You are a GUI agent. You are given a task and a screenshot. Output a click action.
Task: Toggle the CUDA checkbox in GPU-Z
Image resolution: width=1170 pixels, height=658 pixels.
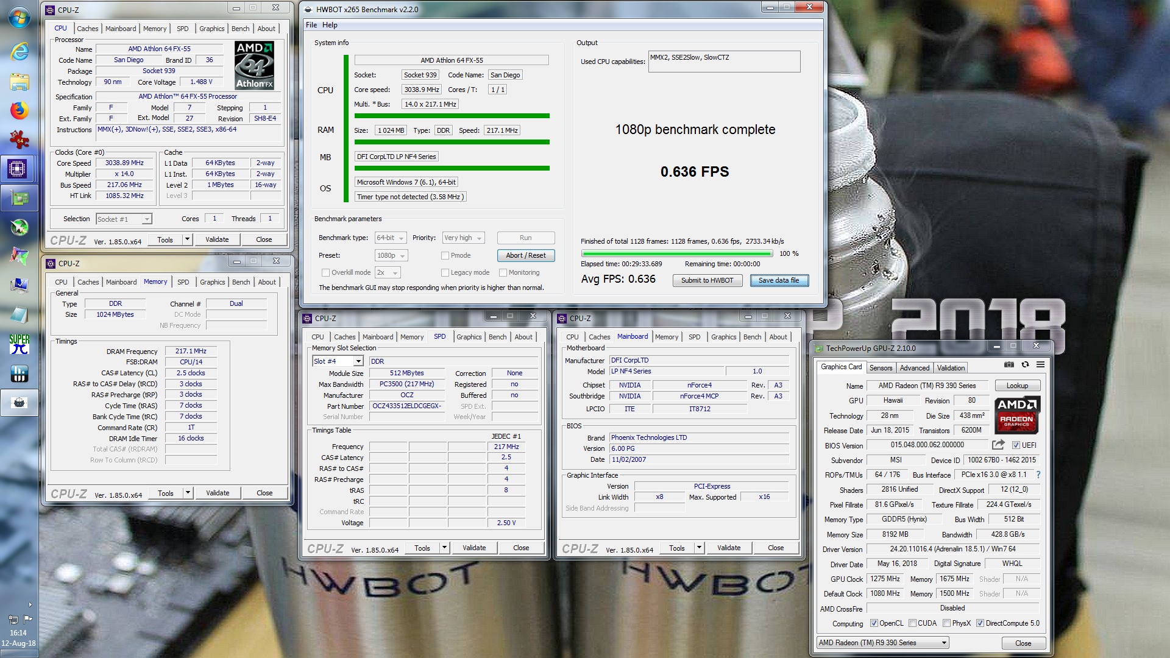click(x=912, y=623)
